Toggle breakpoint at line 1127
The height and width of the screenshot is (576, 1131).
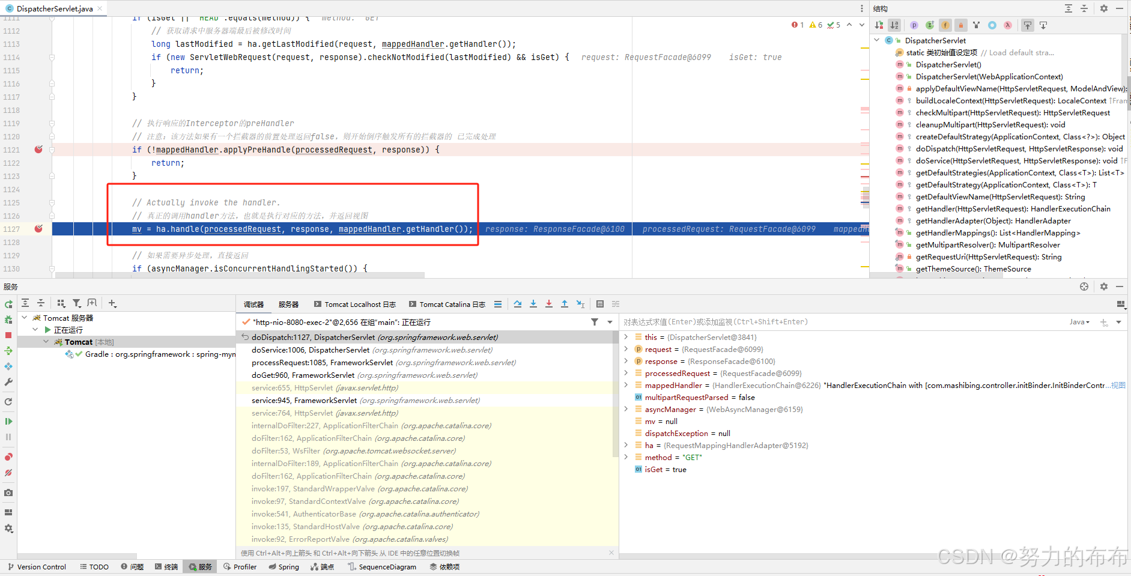click(38, 229)
